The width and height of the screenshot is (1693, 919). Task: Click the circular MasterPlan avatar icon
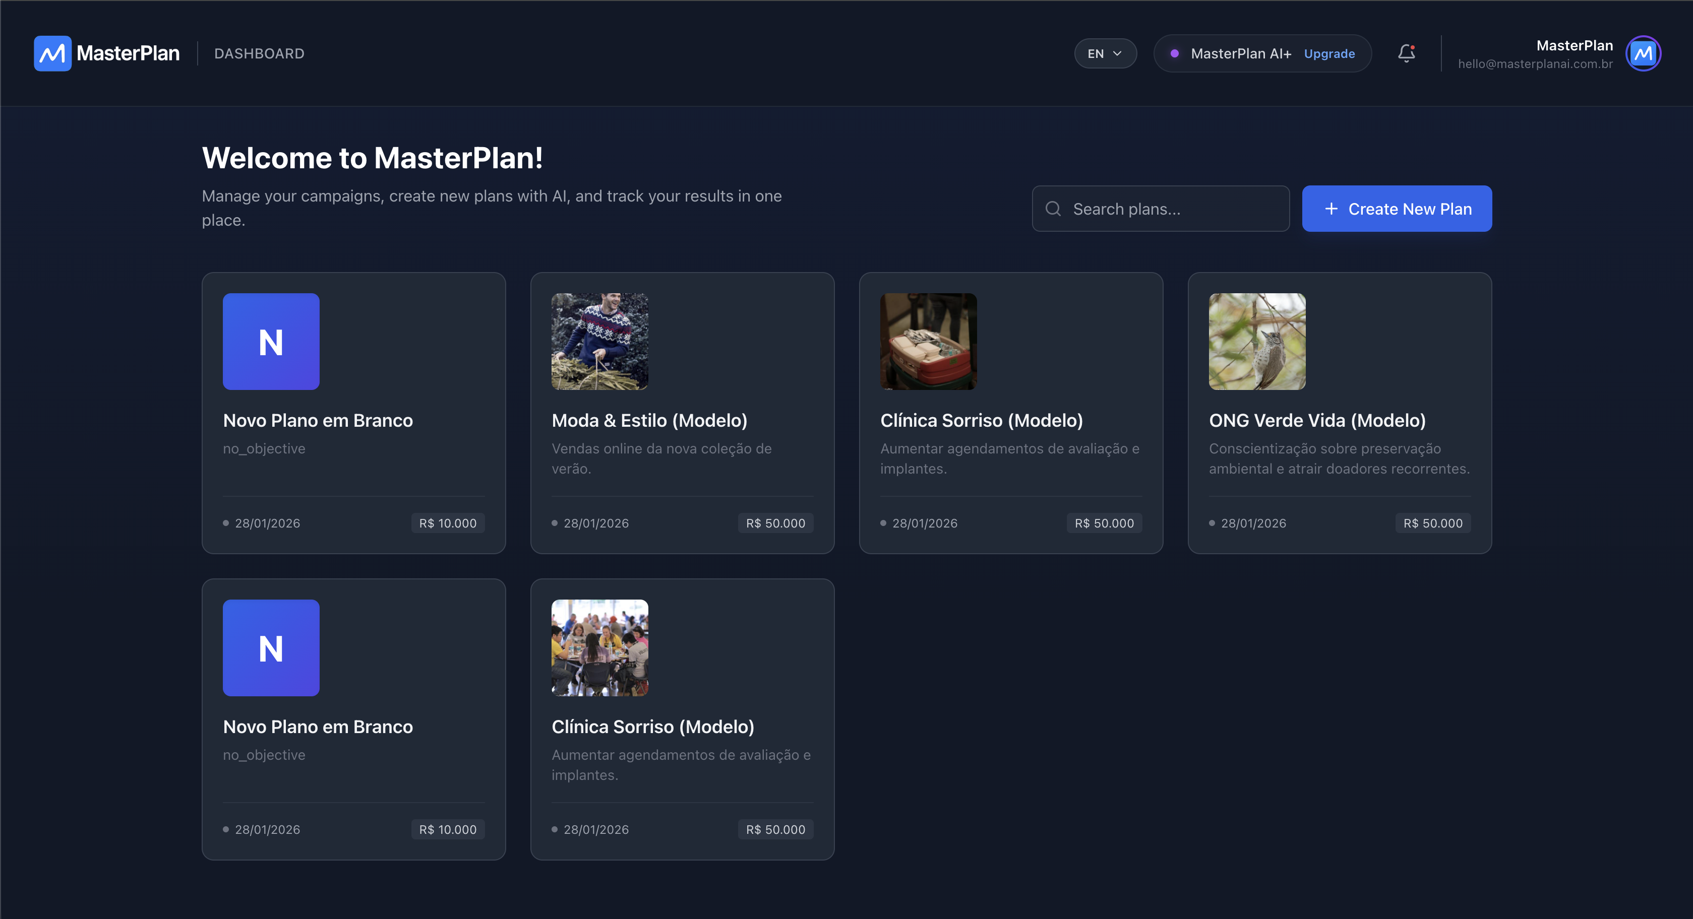click(1643, 53)
